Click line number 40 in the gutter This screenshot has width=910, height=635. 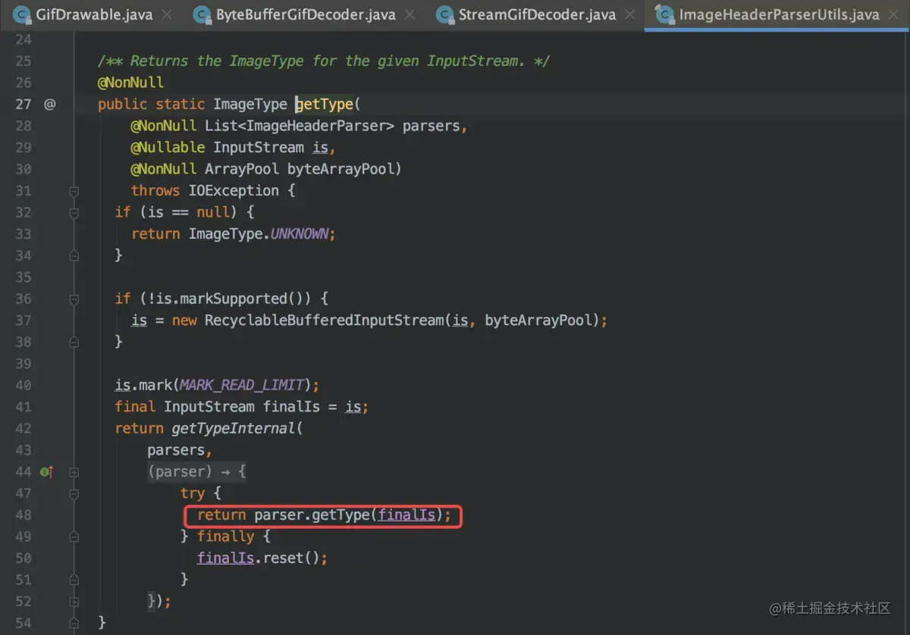point(23,385)
